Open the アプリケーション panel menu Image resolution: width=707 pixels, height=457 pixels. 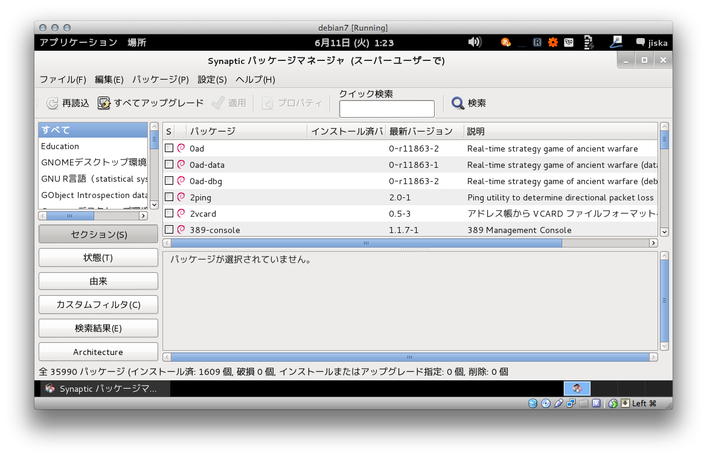78,42
